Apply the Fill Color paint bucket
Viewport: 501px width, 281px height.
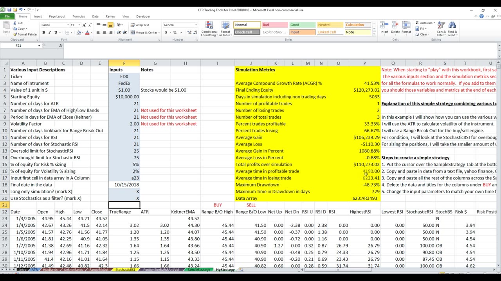coord(78,32)
